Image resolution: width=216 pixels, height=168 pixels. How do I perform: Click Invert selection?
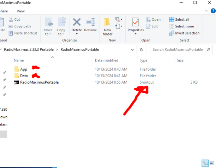click(184, 33)
